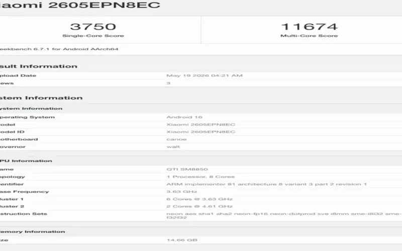This screenshot has height=251, width=402.
Task: Click the Geekbench 6.7.1 for Android AArch64 text
Action: [59, 49]
